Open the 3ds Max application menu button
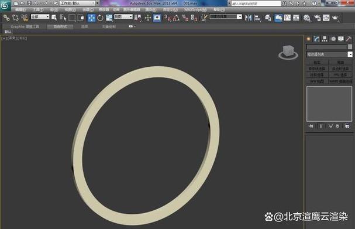The width and height of the screenshot is (355, 229). (x=5, y=5)
